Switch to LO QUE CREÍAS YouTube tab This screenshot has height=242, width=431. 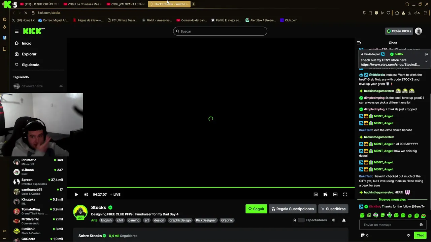pos(39,4)
